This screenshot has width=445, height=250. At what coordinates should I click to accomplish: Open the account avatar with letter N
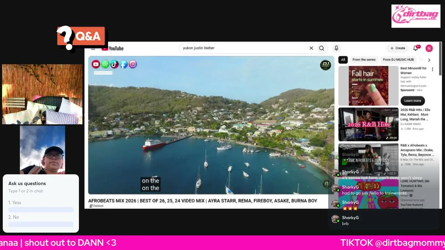(x=429, y=48)
